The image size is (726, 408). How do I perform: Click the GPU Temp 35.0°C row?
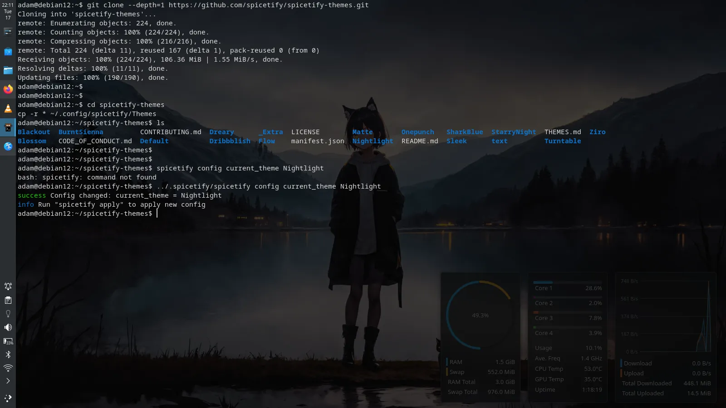point(568,379)
